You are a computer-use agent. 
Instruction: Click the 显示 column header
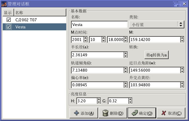pyautogui.click(x=8, y=12)
